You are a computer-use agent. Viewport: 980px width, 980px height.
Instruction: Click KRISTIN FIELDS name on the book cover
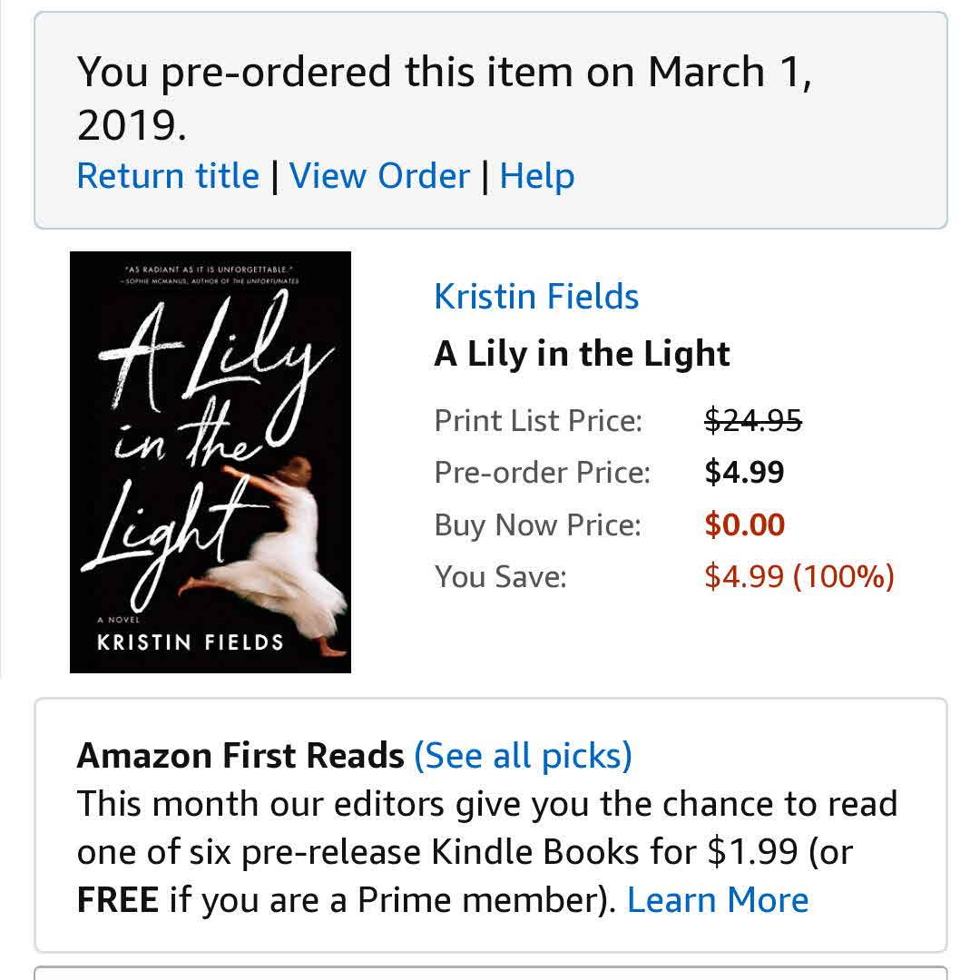pos(191,643)
